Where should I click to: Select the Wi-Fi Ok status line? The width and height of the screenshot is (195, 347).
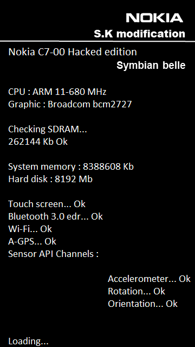pos(30,229)
